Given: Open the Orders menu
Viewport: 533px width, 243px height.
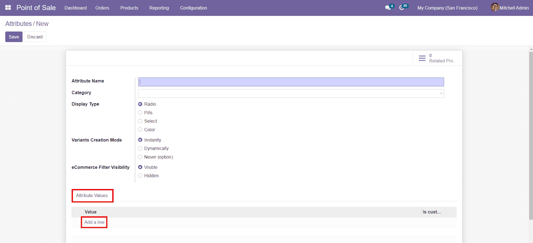Looking at the screenshot, I should [x=102, y=8].
